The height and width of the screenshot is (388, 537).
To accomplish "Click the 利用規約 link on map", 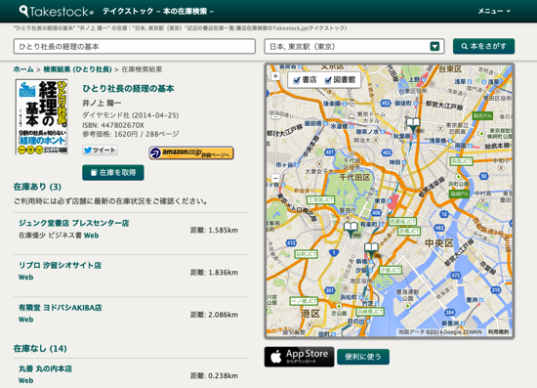I will coord(498,332).
